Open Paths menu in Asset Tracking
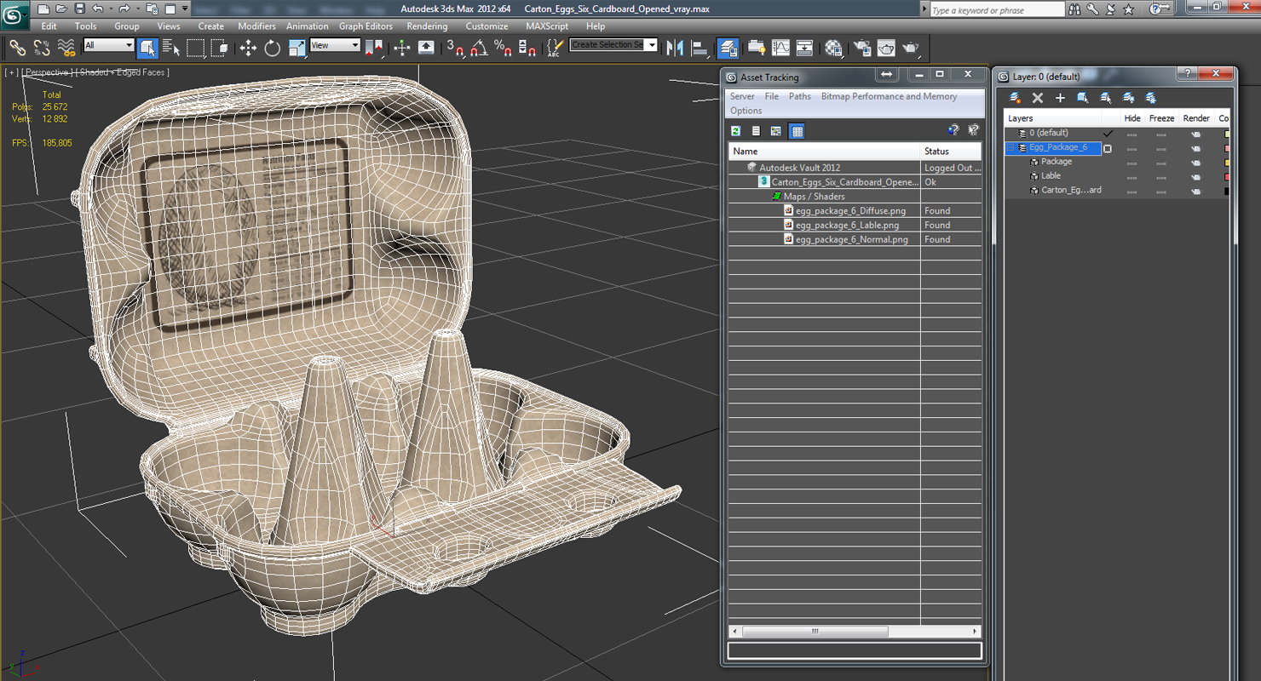 [x=800, y=96]
